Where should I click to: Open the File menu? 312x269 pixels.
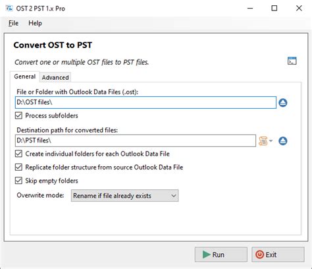[x=13, y=23]
